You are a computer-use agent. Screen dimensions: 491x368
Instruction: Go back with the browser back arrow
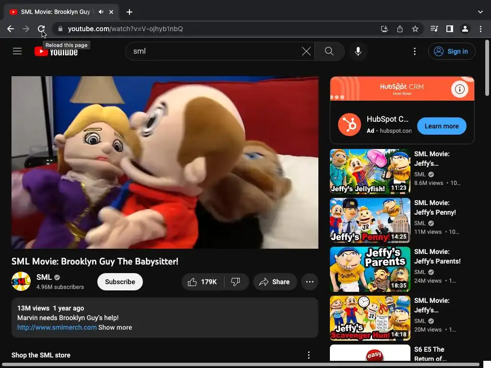tap(11, 29)
